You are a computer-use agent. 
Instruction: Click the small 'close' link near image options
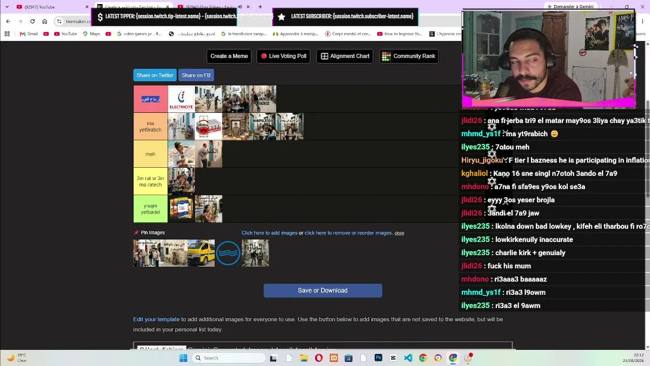pyautogui.click(x=399, y=233)
